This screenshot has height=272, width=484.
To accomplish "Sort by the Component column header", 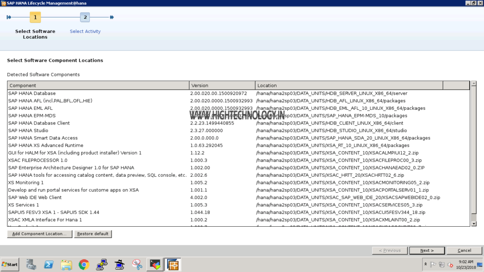I will [98, 85].
